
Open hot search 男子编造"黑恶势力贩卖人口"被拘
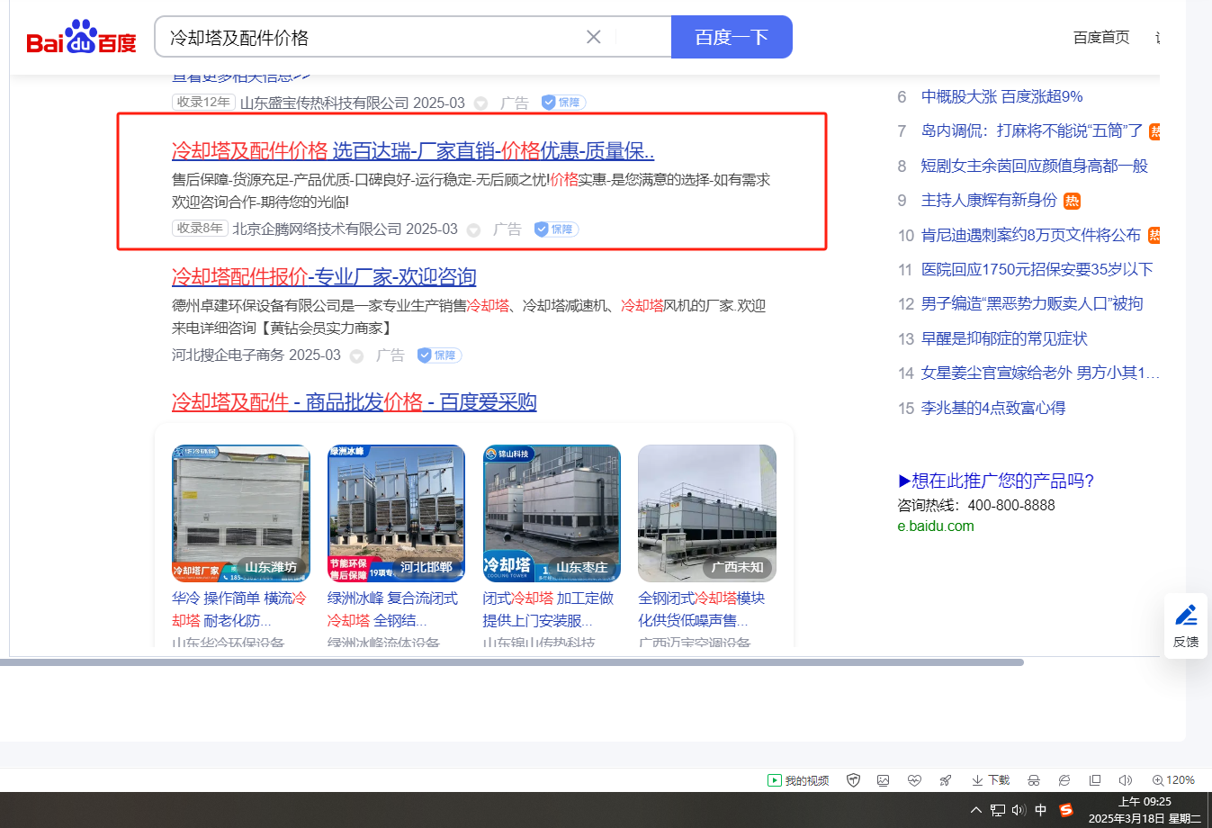click(1032, 303)
